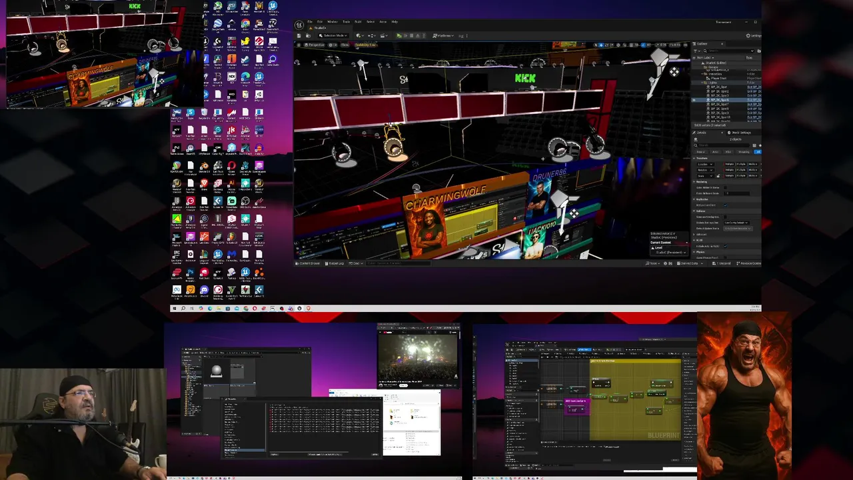The image size is (853, 480).
Task: Click the Unreal Engine logo in editor title bar
Action: coord(299,25)
